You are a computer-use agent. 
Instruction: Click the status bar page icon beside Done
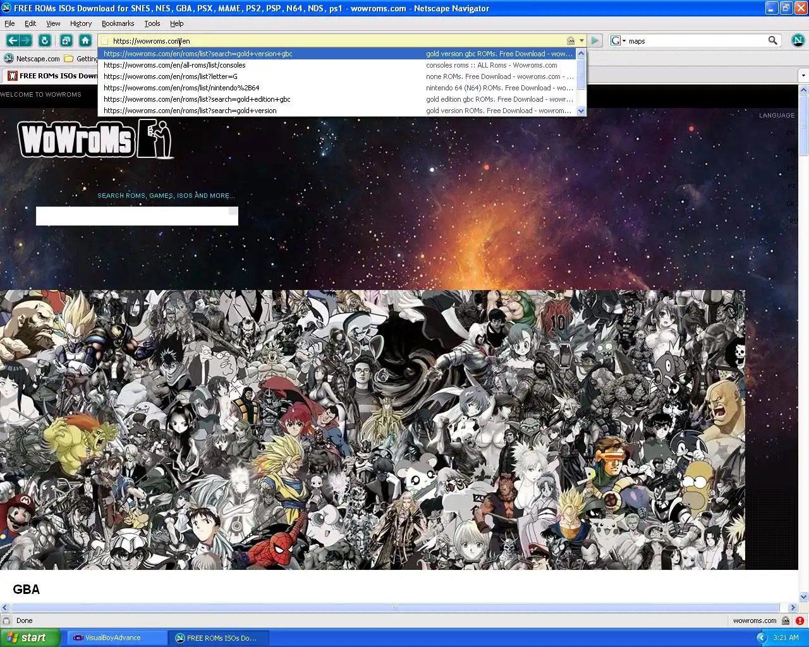click(6, 620)
